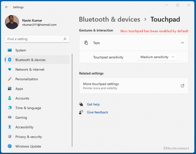Viewport: 196px width, 154px height.
Task: Open Navin Kumar profile picture
Action: pos(12,22)
